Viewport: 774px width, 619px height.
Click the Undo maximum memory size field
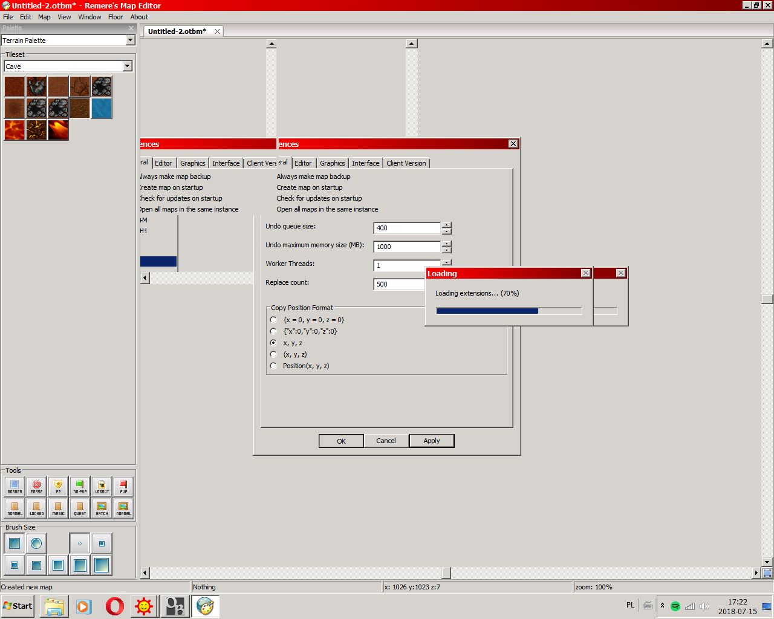[407, 247]
